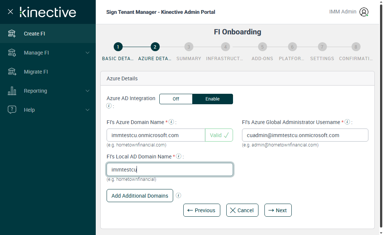
Task: Click the Create FI bank icon
Action: (x=12, y=34)
